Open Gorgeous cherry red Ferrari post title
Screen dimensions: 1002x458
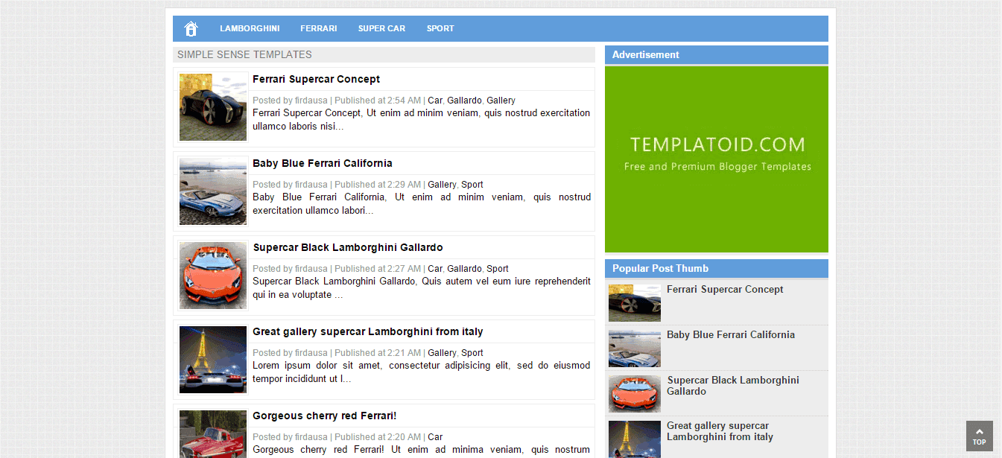click(324, 416)
